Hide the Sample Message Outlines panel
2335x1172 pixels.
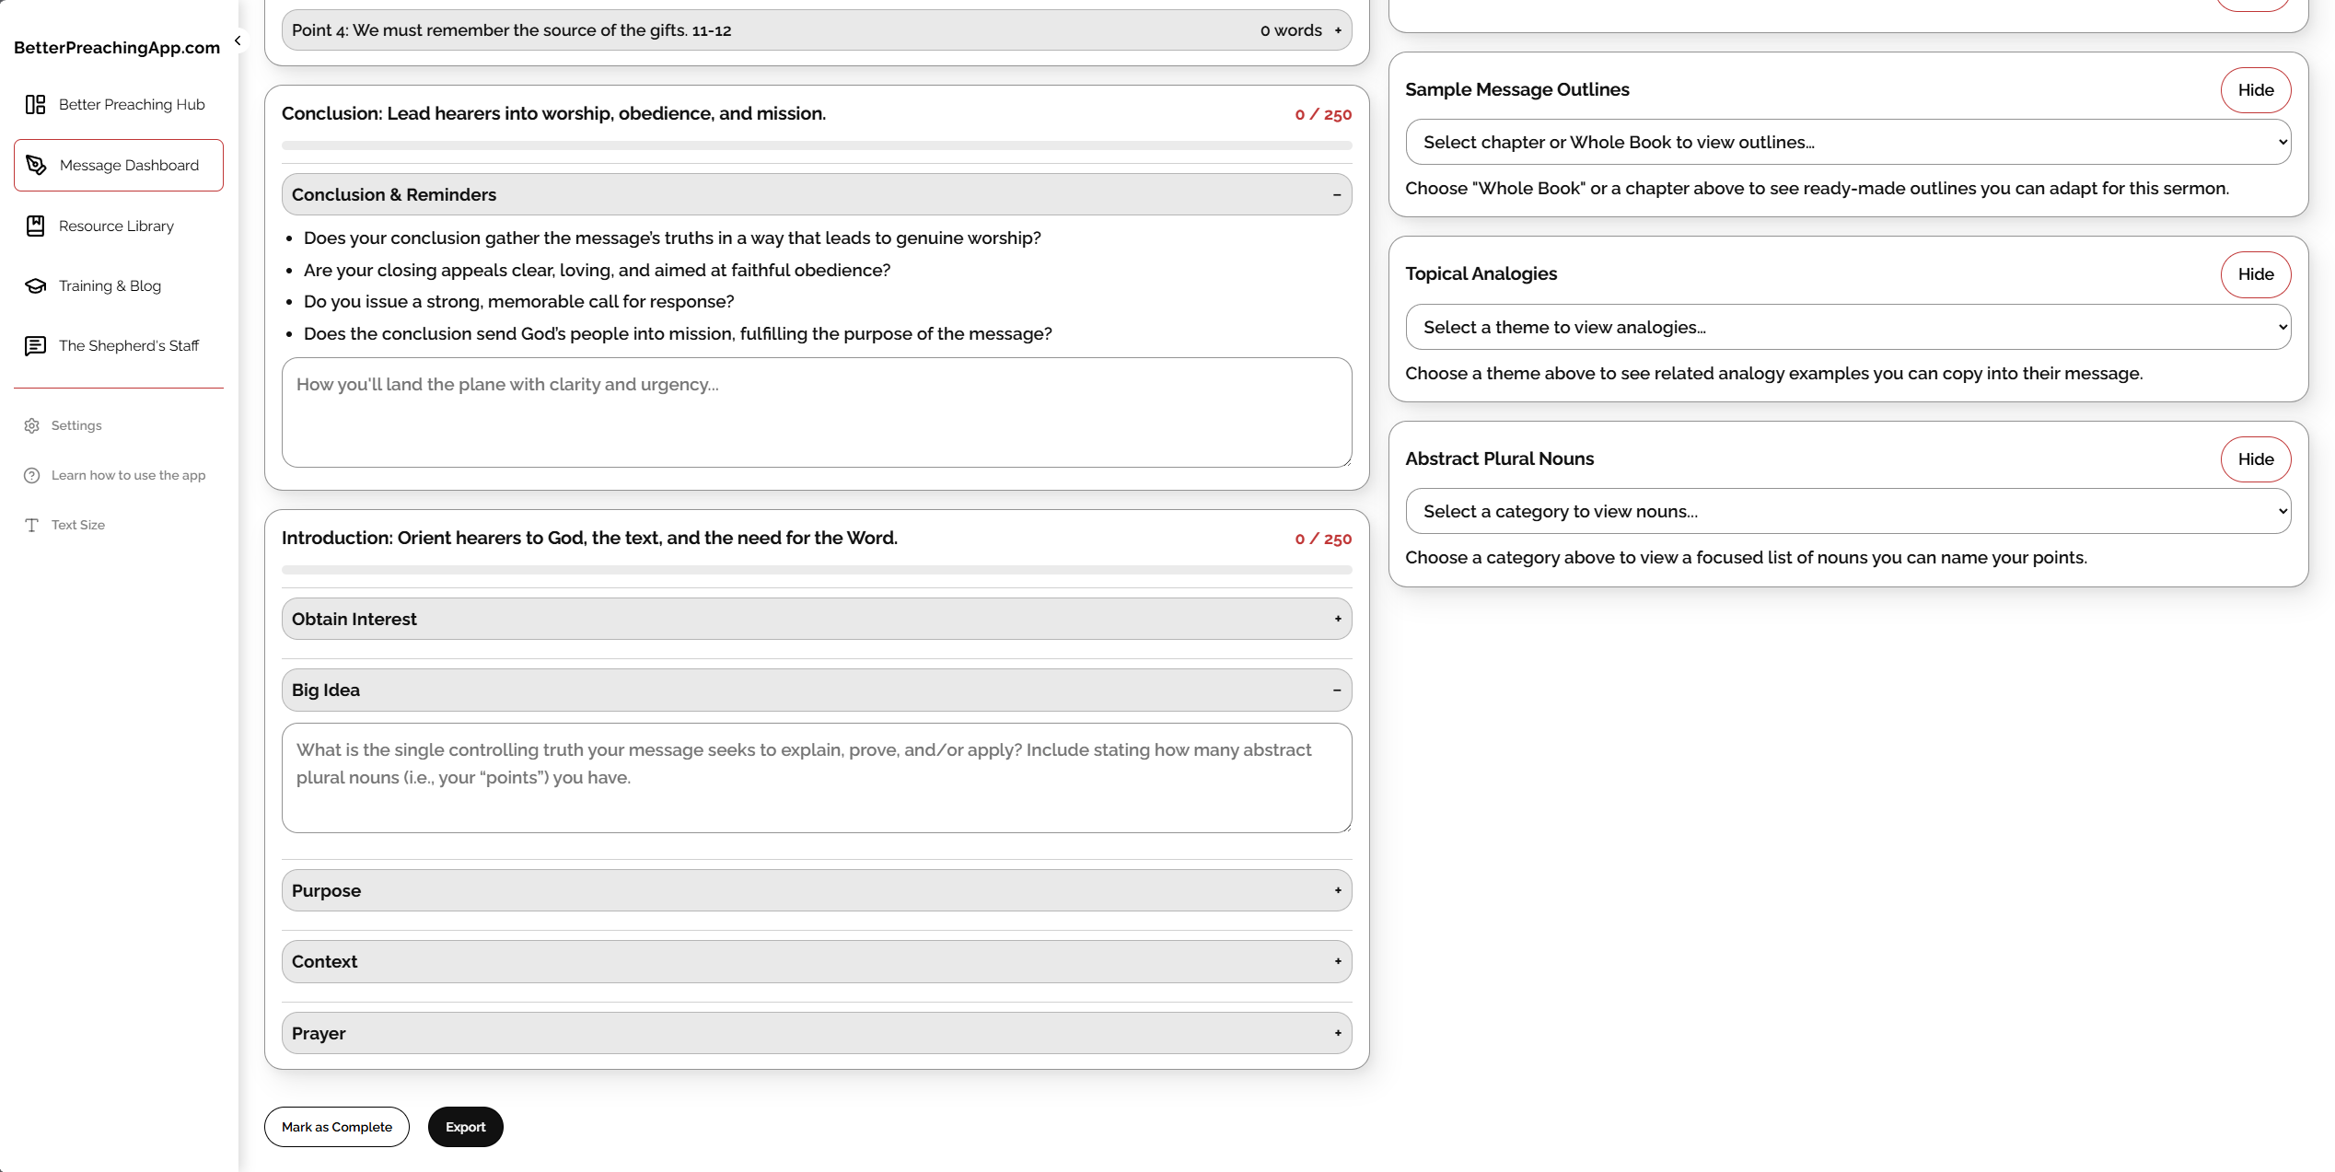click(2255, 89)
